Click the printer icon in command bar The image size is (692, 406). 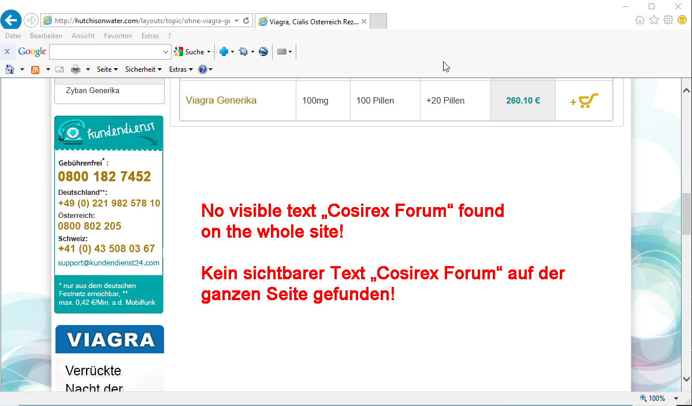[x=76, y=69]
